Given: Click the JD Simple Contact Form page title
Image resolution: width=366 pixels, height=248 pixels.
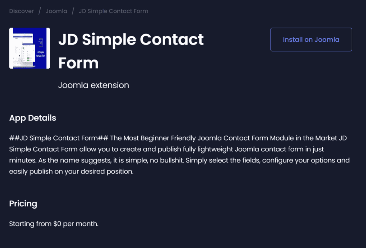Looking at the screenshot, I should point(131,51).
